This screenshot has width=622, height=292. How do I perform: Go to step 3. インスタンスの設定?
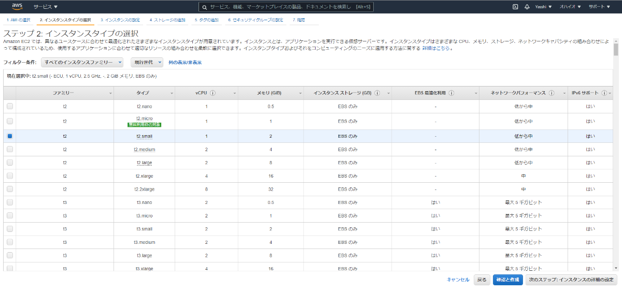pyautogui.click(x=120, y=20)
